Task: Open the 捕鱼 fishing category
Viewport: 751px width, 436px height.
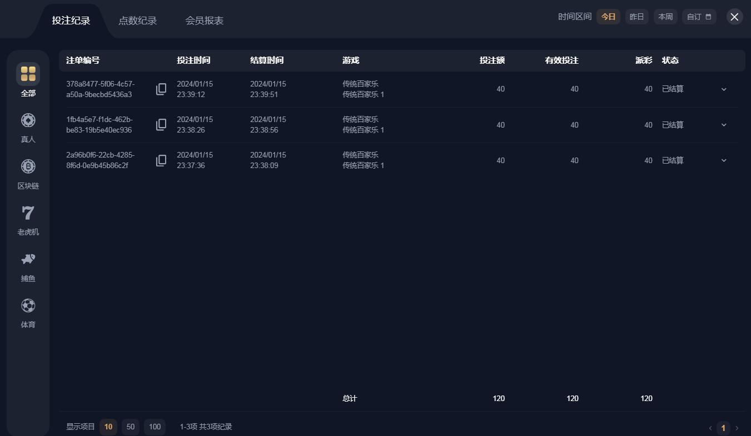Action: pyautogui.click(x=28, y=259)
